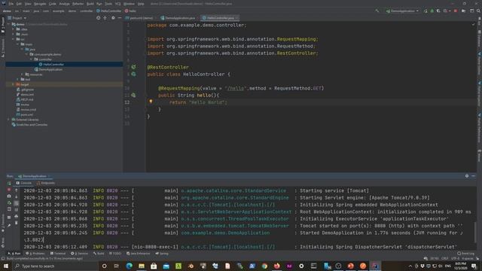Select DemoApplication in project tree
The width and height of the screenshot is (482, 271).
48,69
